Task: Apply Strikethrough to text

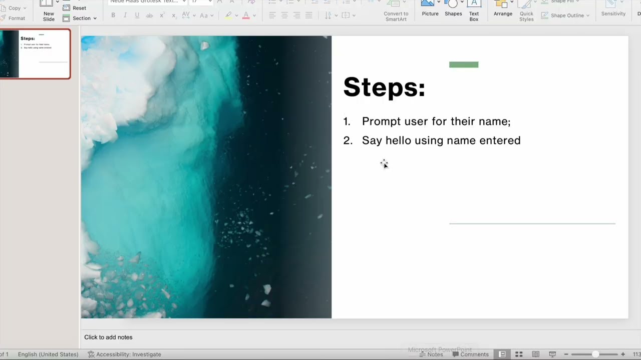Action: (149, 15)
